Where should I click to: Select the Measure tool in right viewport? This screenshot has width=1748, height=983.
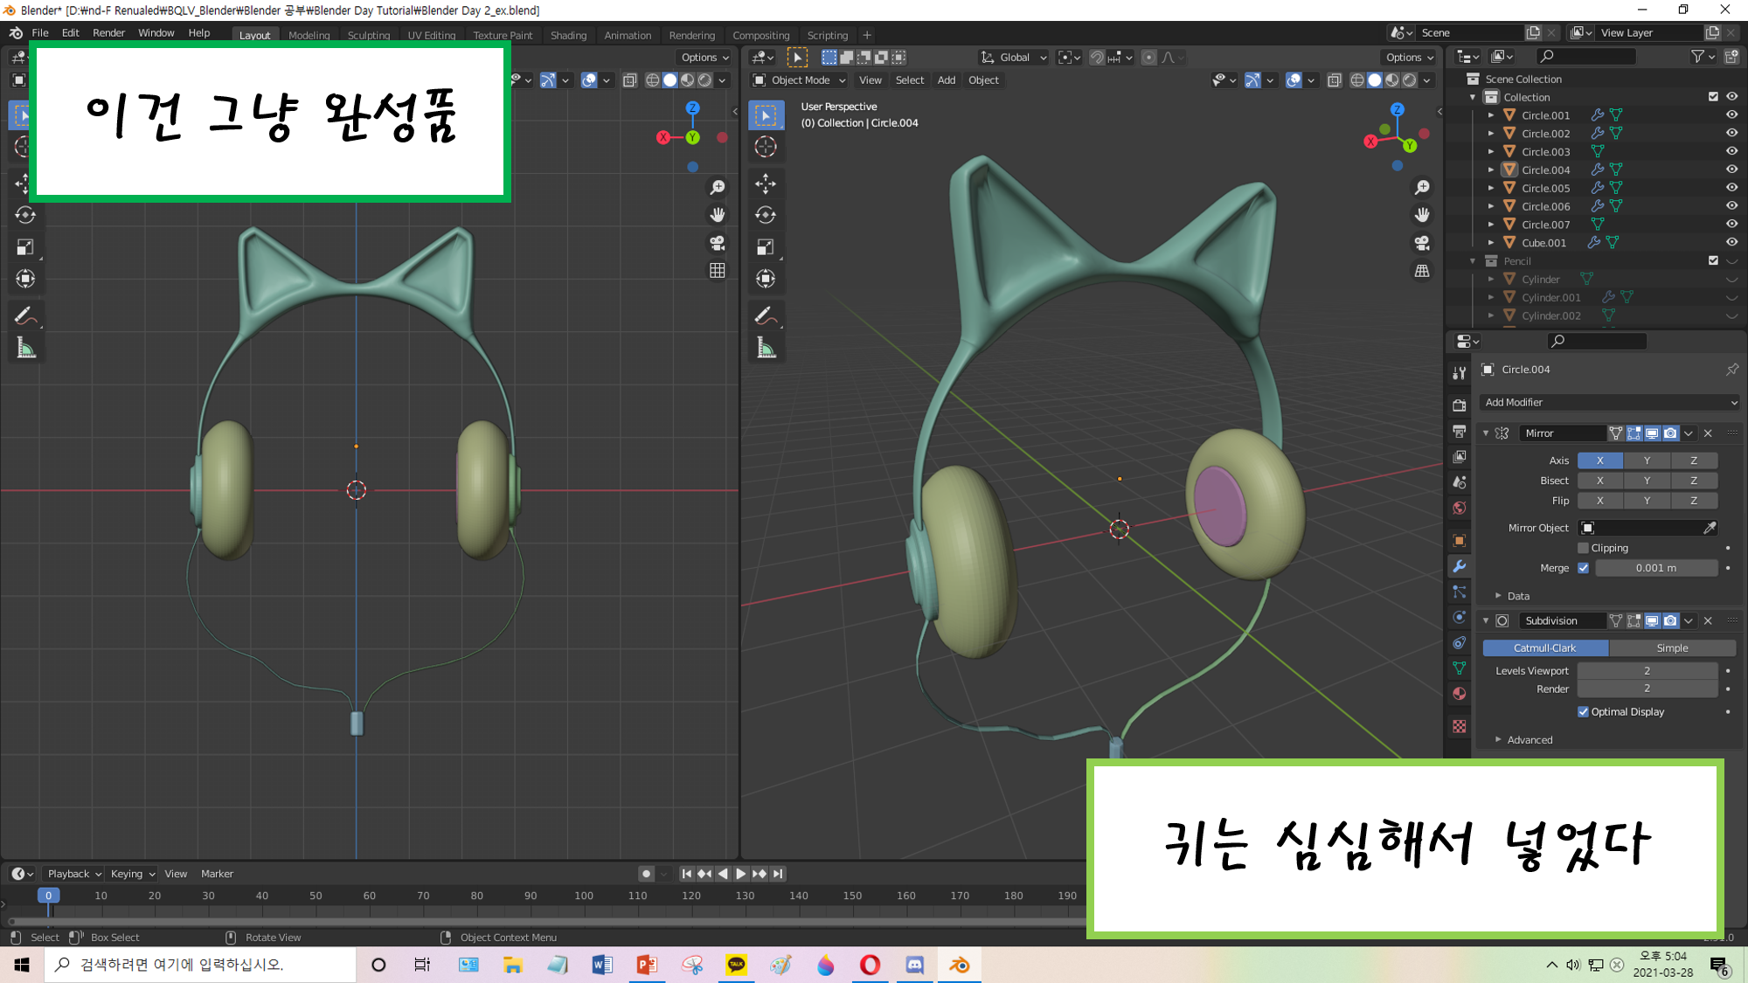click(x=766, y=349)
